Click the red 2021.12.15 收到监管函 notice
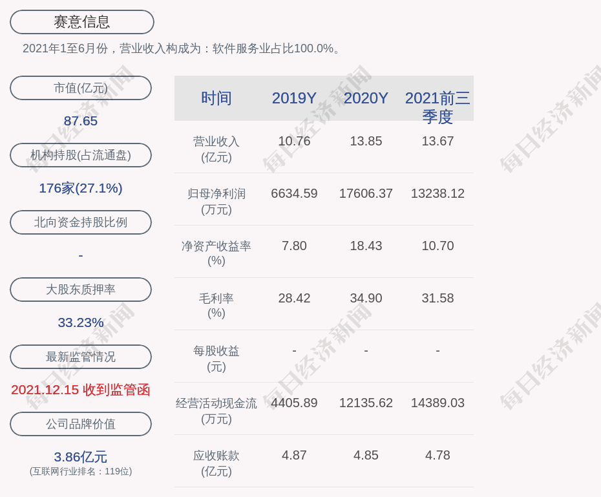The height and width of the screenshot is (497, 601). tap(81, 390)
